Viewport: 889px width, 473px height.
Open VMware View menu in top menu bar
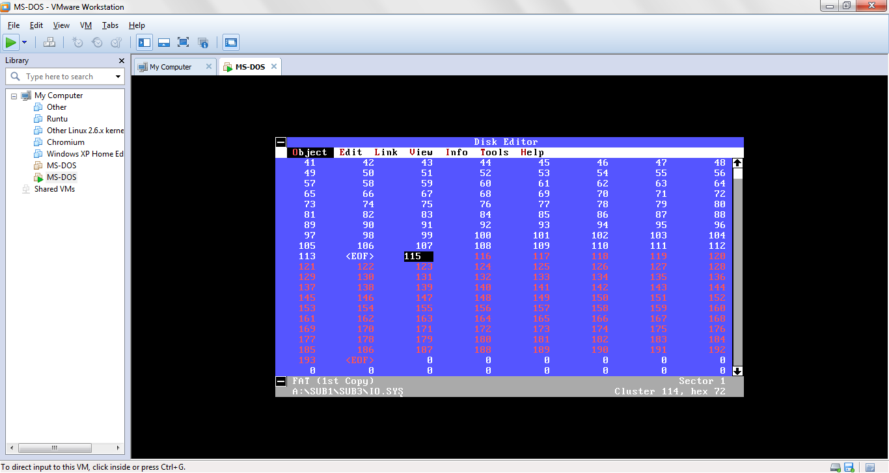tap(61, 25)
